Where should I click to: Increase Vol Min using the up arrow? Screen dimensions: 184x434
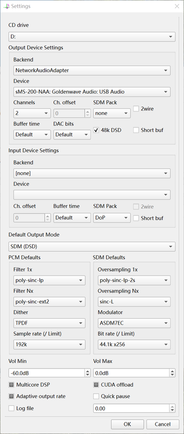(x=88, y=371)
